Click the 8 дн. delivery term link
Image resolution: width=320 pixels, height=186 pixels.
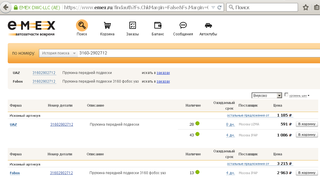[230, 124]
